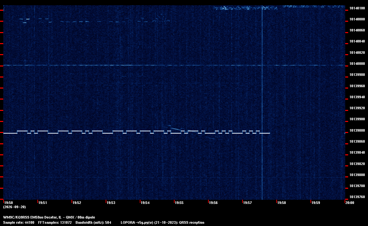This screenshot has width=368, height=226.
Task: Select the 10139880 frequency label
Action: pyautogui.click(x=357, y=130)
